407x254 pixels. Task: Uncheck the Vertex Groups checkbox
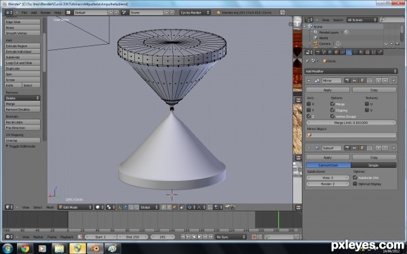tap(332, 116)
